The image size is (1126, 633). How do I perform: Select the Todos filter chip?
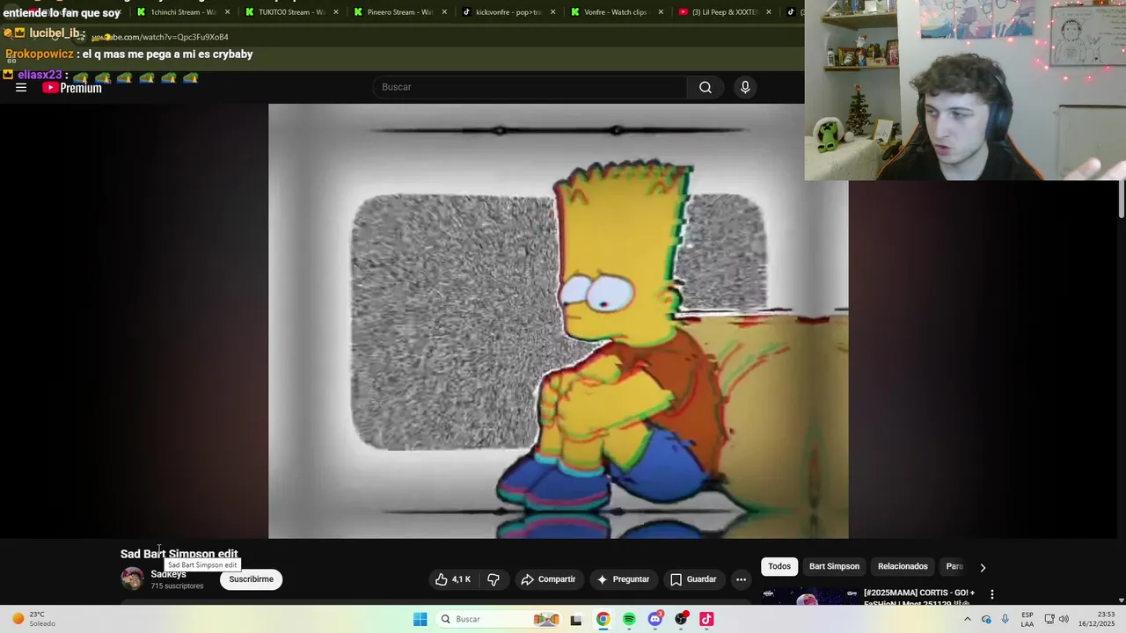(x=779, y=566)
